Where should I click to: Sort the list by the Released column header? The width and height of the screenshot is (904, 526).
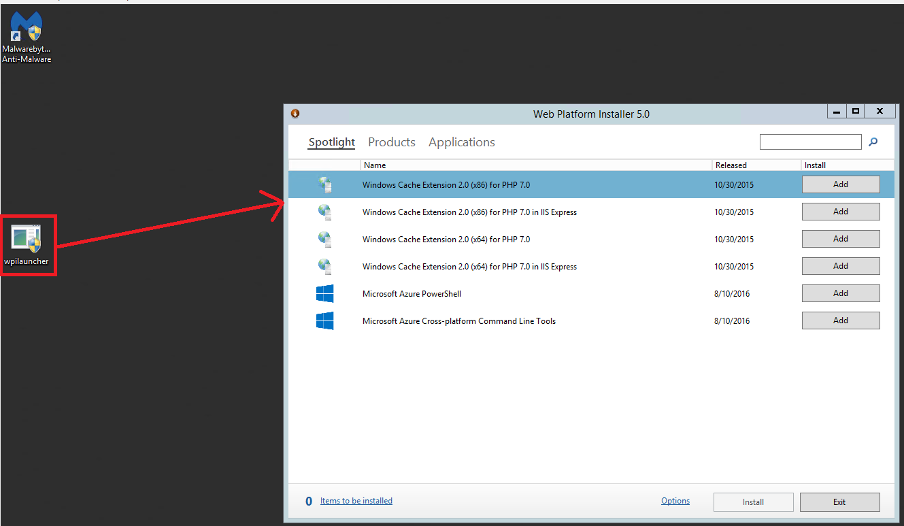tap(756, 165)
